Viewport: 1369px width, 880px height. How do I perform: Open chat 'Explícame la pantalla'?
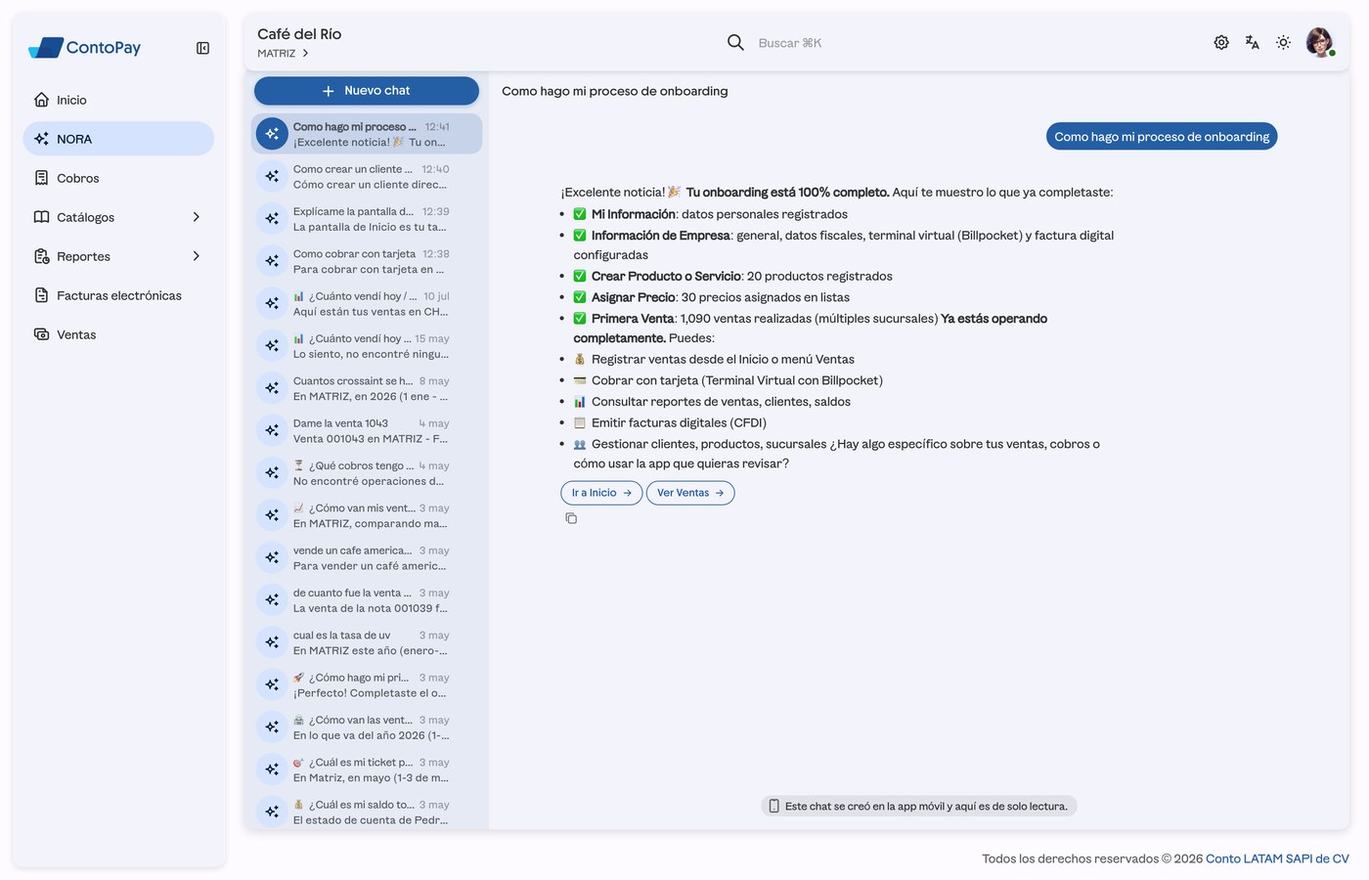click(367, 219)
